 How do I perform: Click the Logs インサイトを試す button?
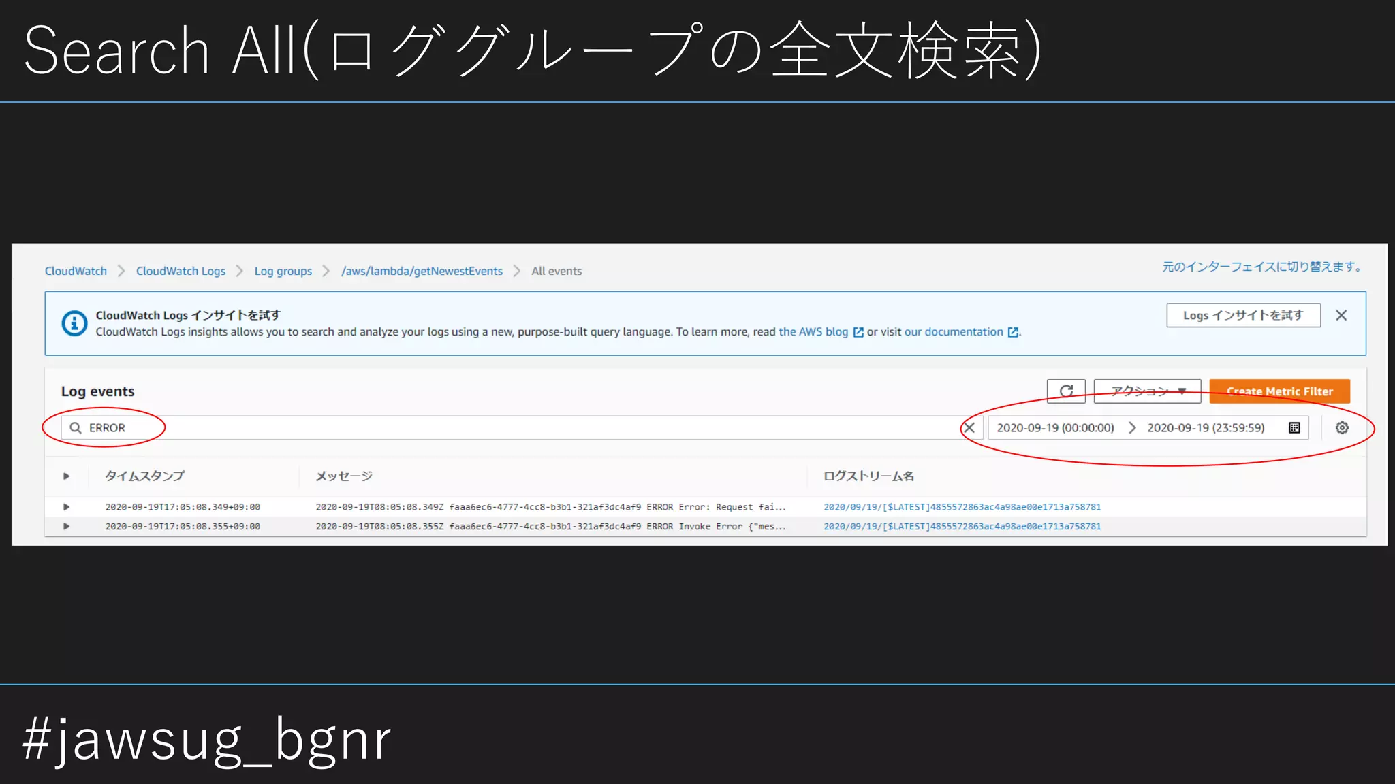[1243, 315]
